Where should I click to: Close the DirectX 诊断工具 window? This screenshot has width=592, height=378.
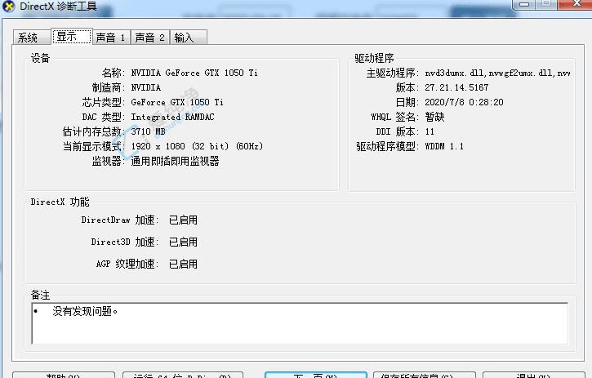(576, 4)
